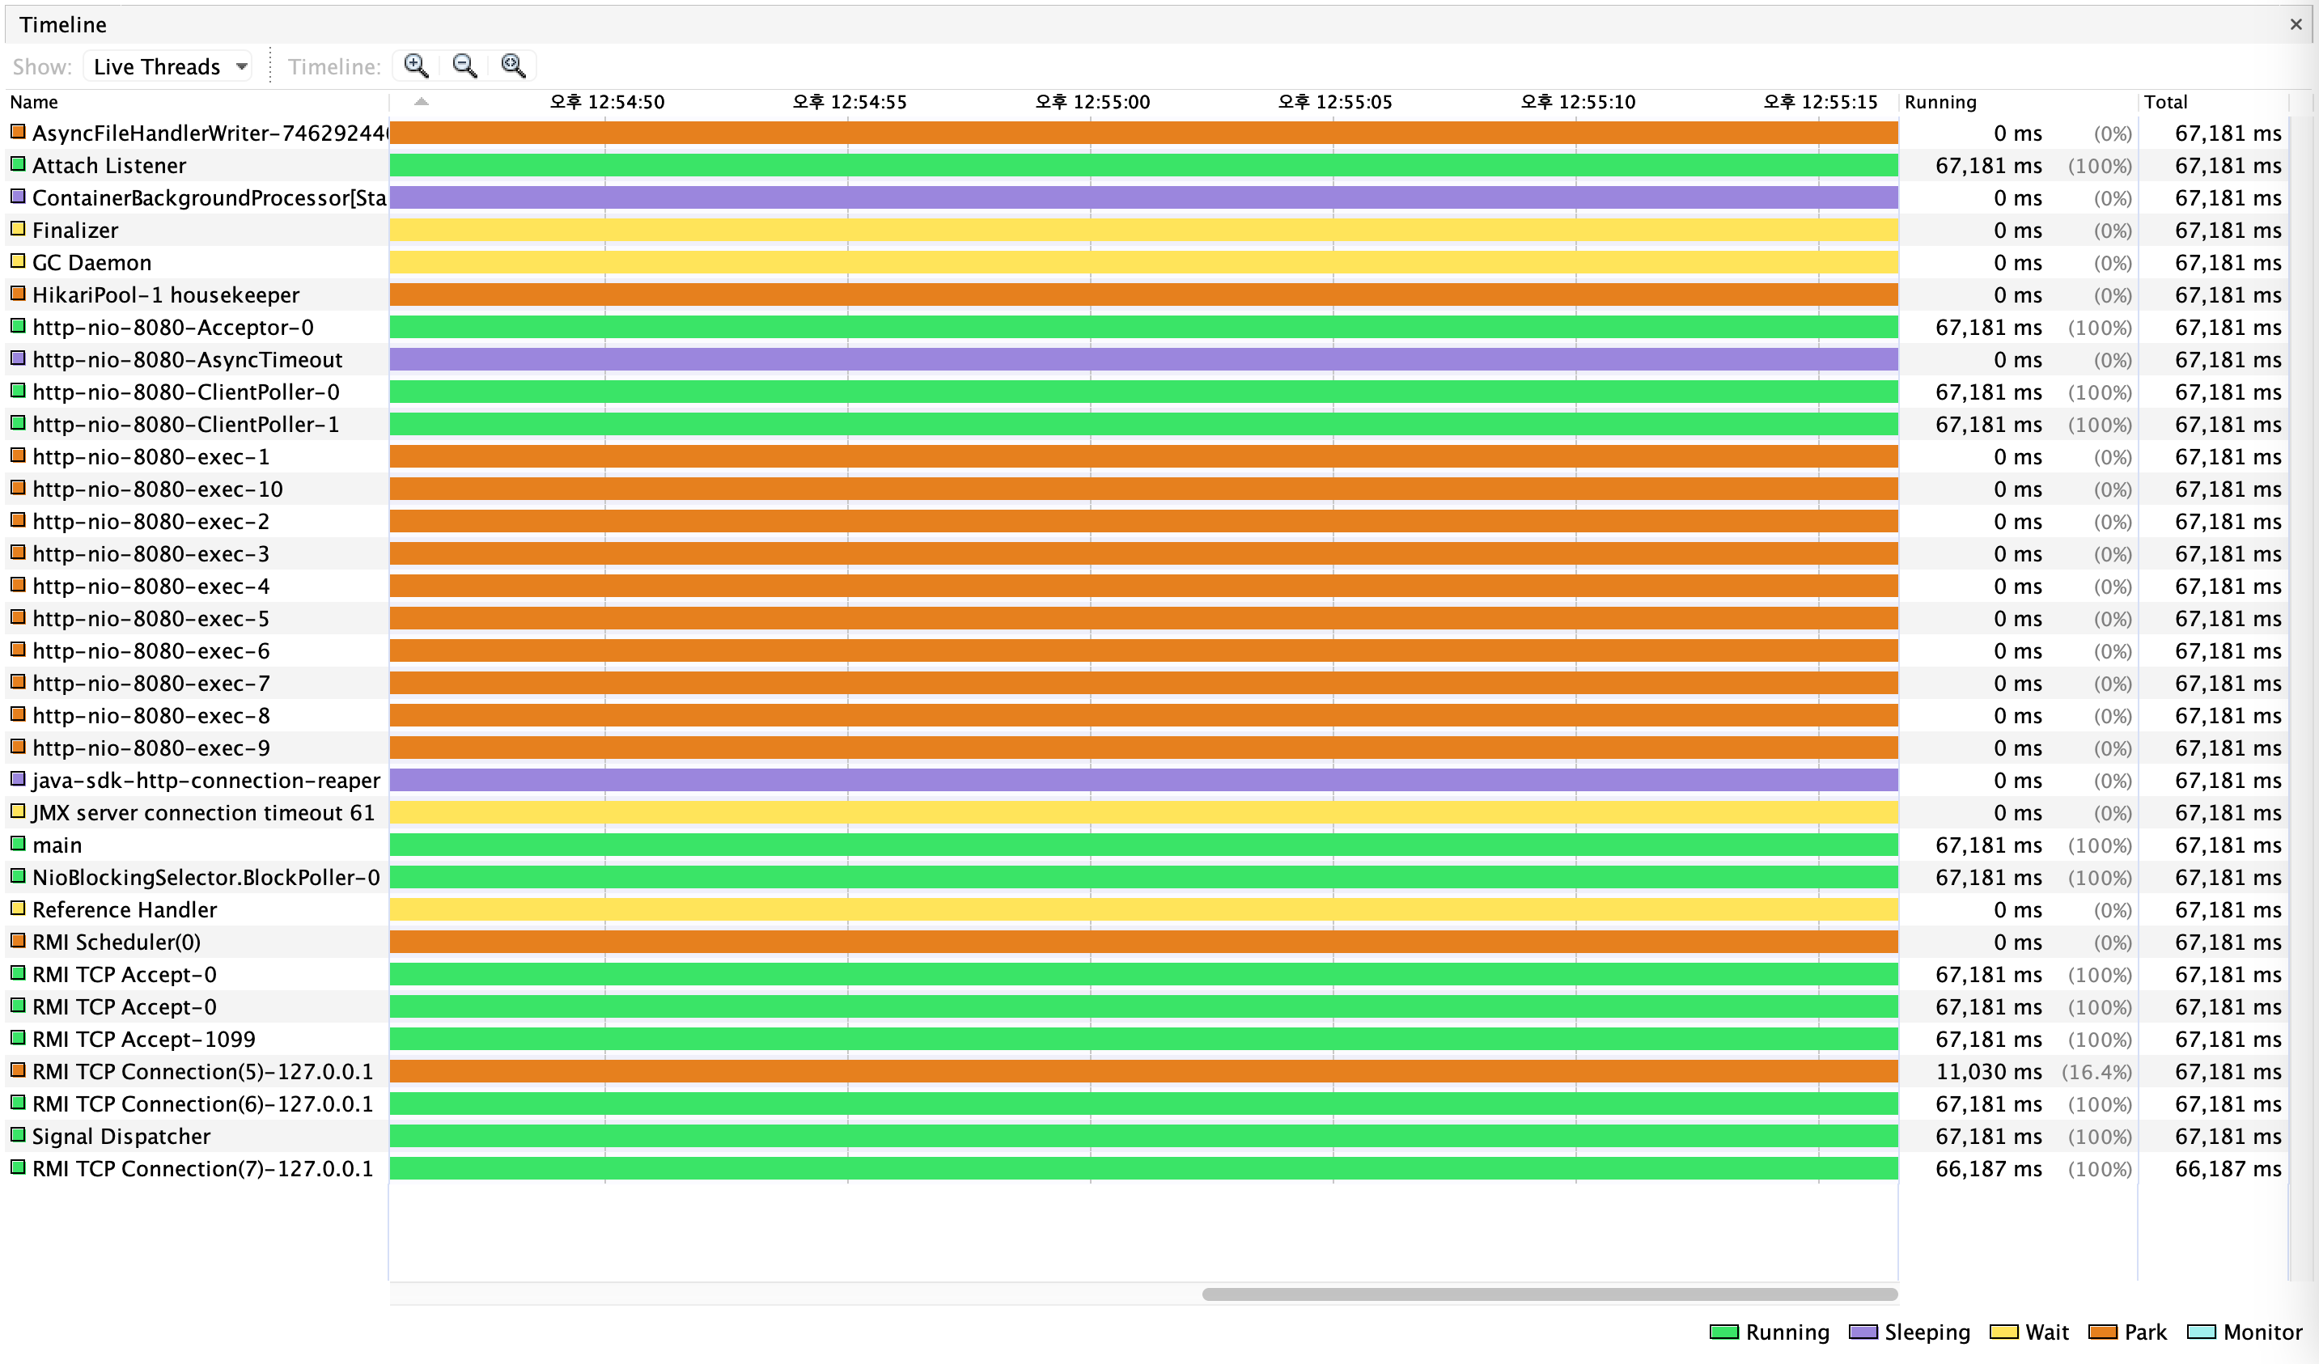Sort by the Running column header

(1940, 102)
